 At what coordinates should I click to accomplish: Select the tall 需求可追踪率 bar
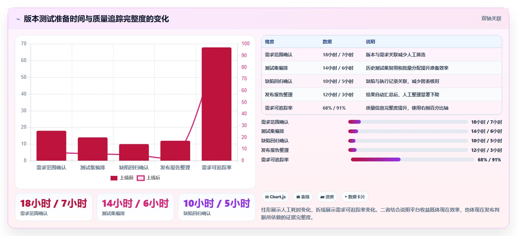216,104
